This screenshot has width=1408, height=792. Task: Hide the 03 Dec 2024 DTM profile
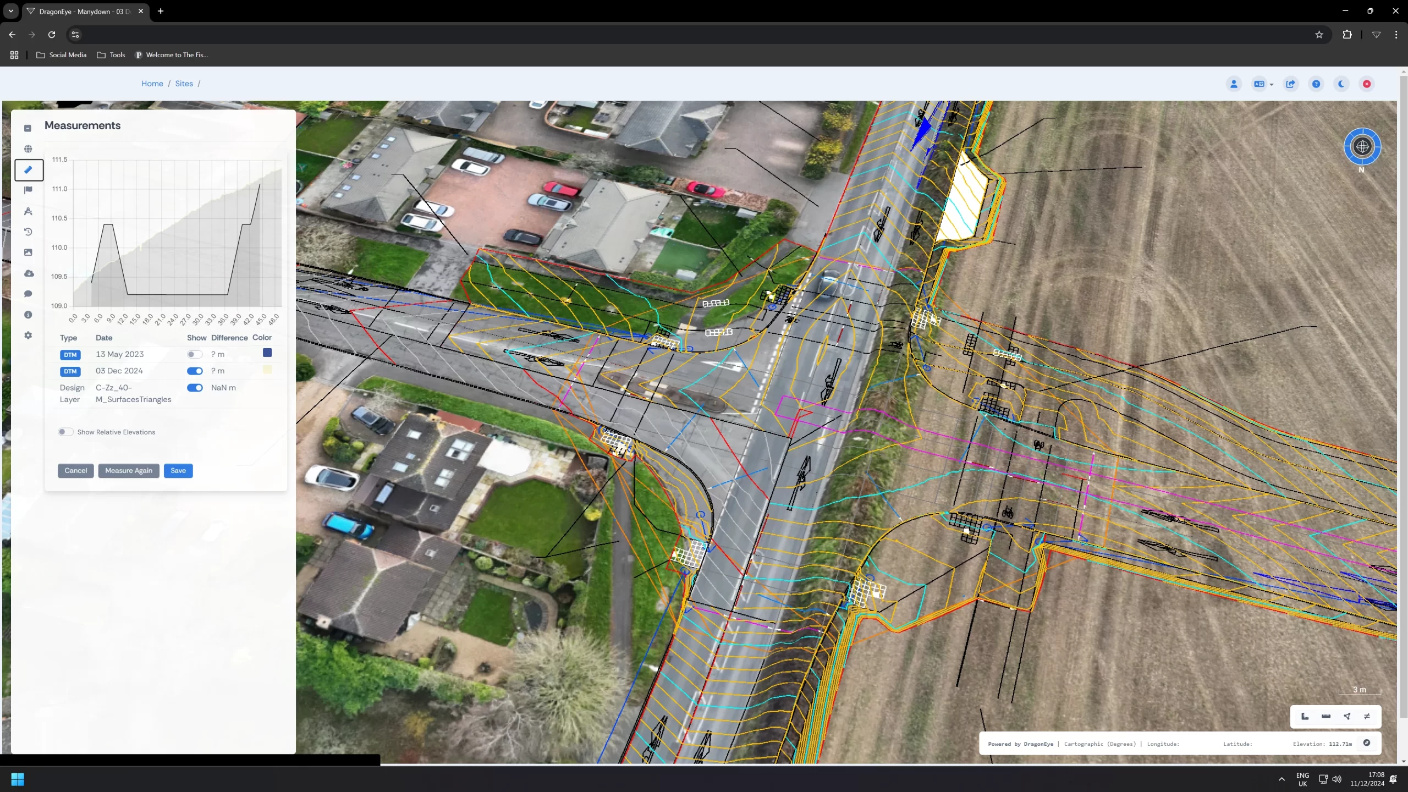pos(195,371)
